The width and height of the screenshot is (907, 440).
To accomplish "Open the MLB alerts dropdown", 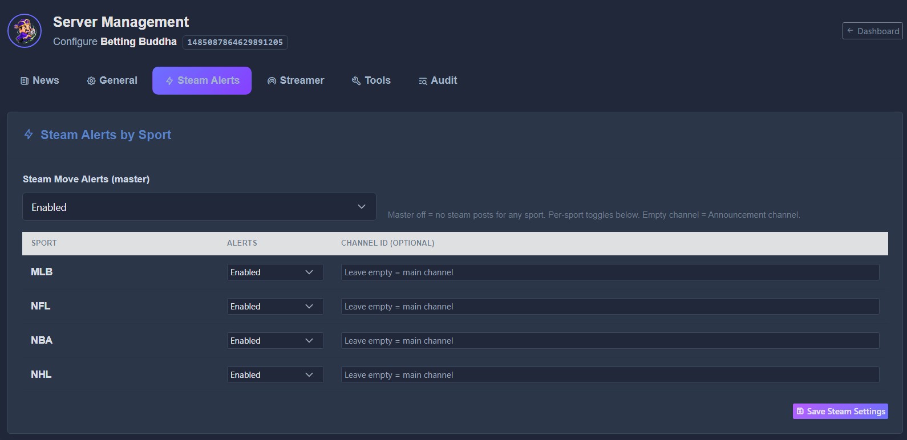I will [275, 272].
